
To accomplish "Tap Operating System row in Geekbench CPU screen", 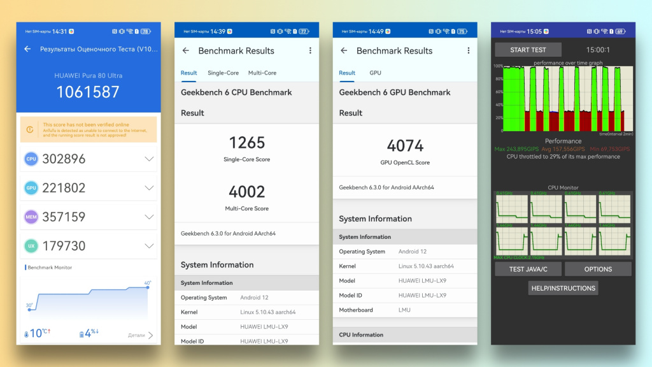I will pos(247,298).
